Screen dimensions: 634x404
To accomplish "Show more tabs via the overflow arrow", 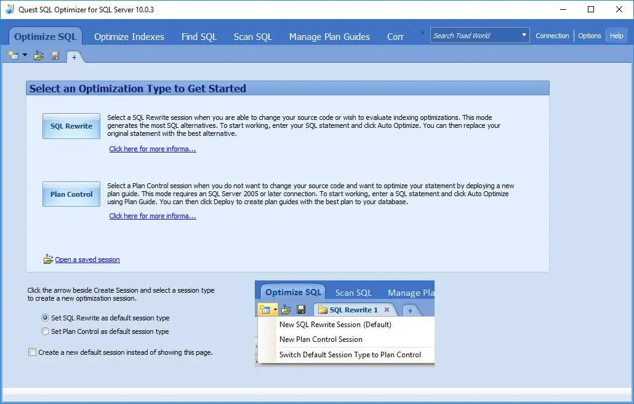I will (422, 33).
